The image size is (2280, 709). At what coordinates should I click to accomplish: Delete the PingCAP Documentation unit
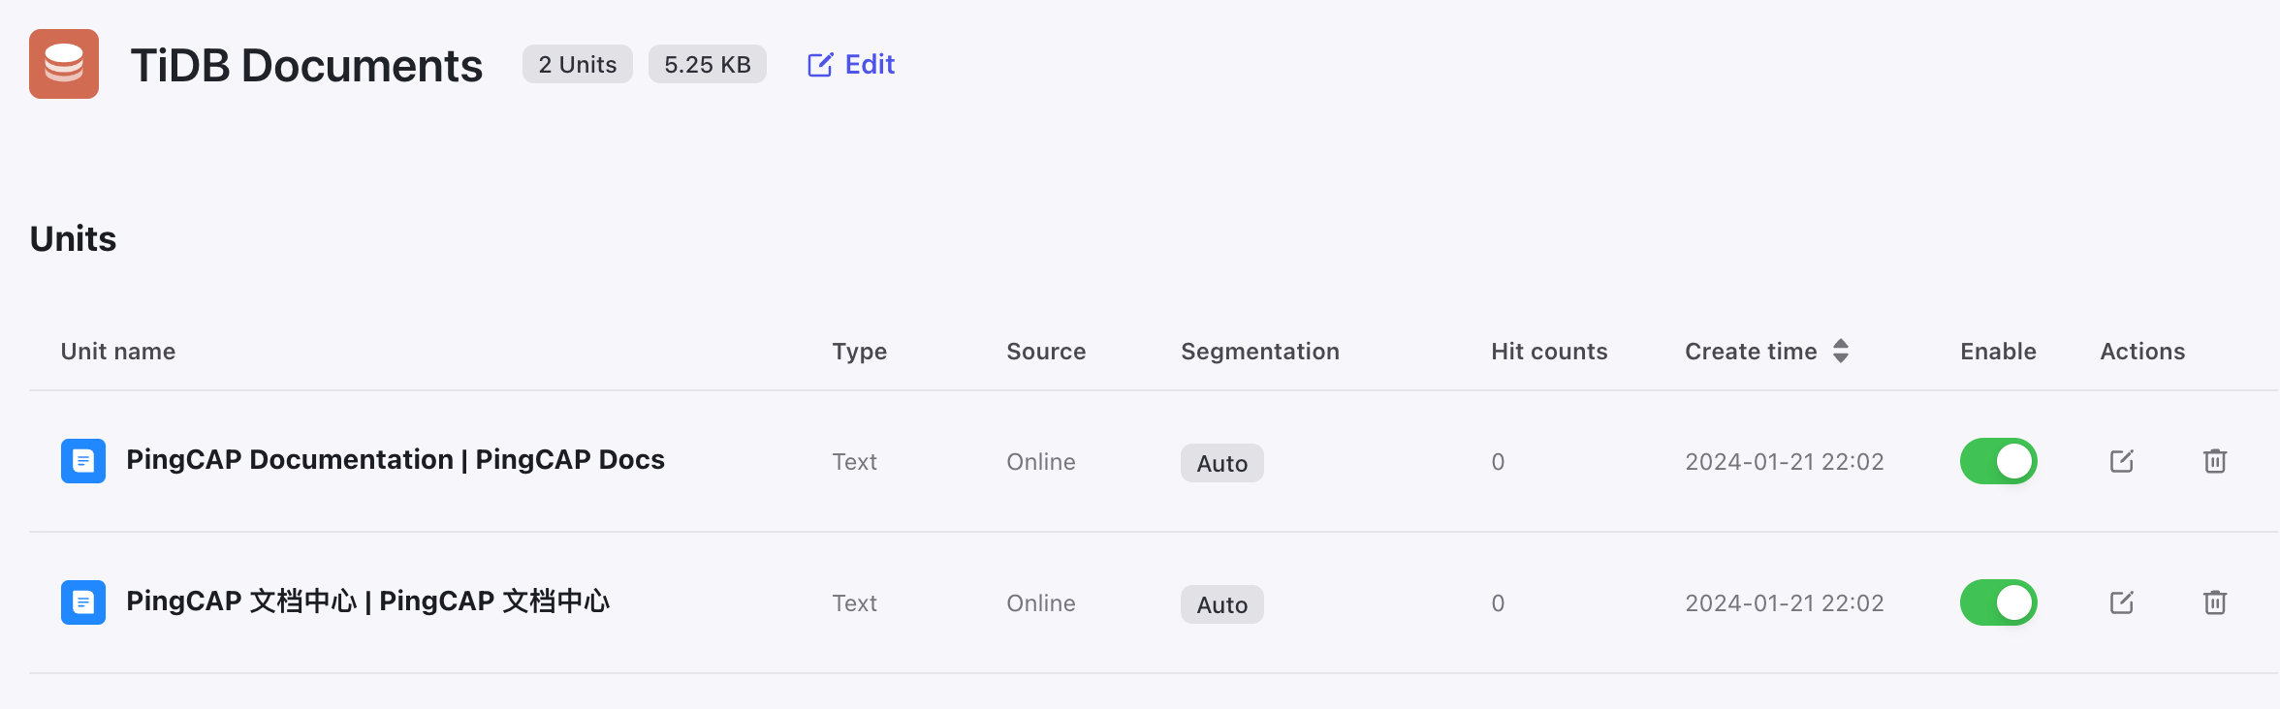(x=2215, y=461)
